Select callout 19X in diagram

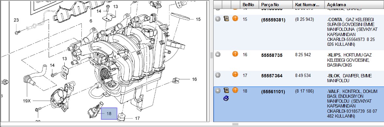[27, 101]
